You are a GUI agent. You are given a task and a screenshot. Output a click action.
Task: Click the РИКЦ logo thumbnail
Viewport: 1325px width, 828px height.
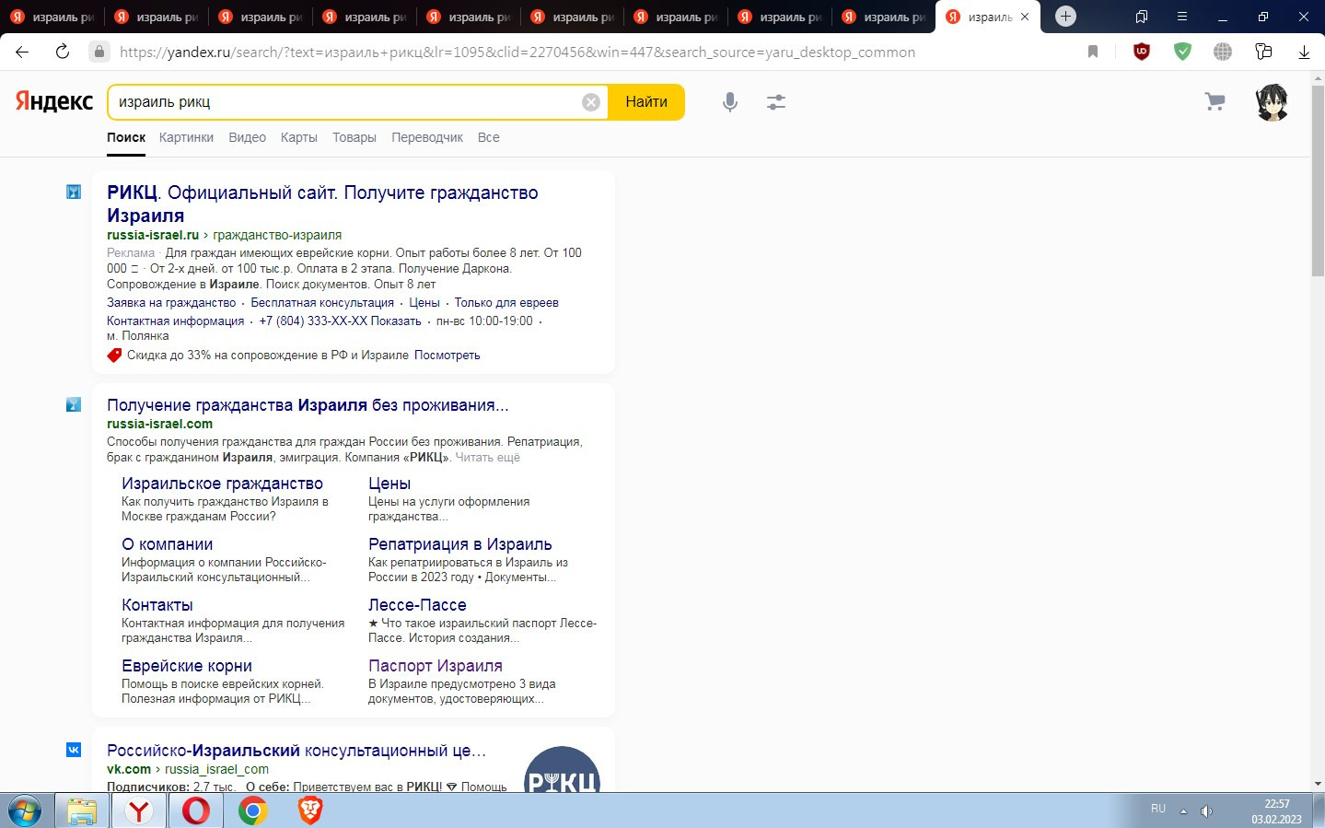(562, 770)
